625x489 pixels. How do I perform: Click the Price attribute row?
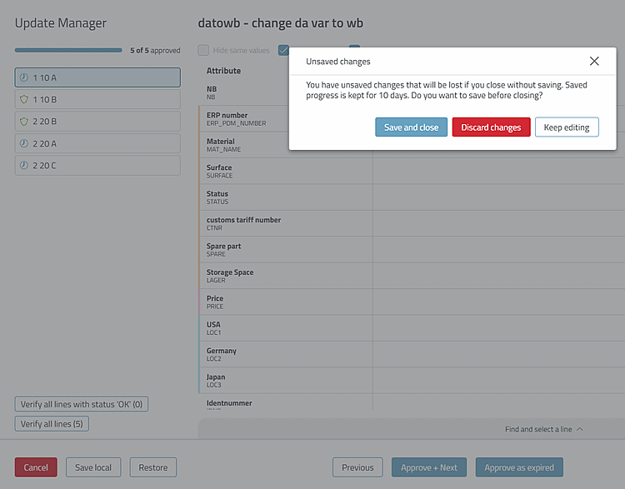point(412,302)
